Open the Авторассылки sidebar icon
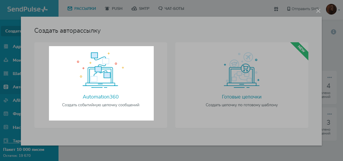The height and width of the screenshot is (161, 343). coord(6,87)
